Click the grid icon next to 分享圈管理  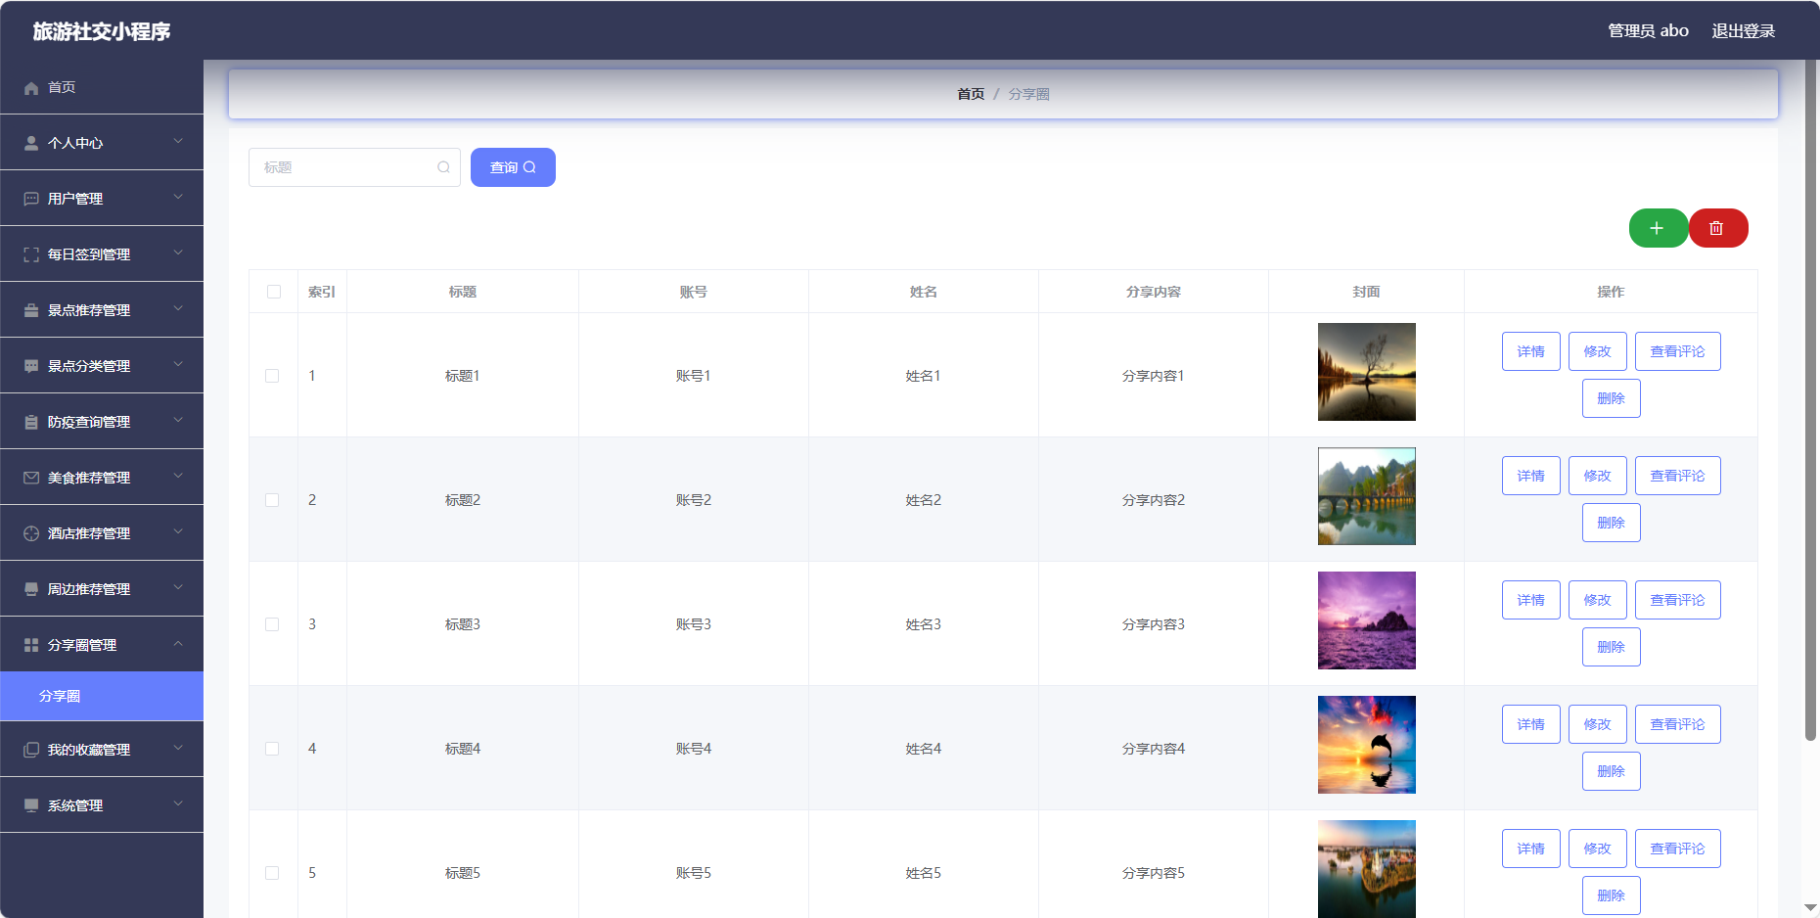(x=31, y=645)
